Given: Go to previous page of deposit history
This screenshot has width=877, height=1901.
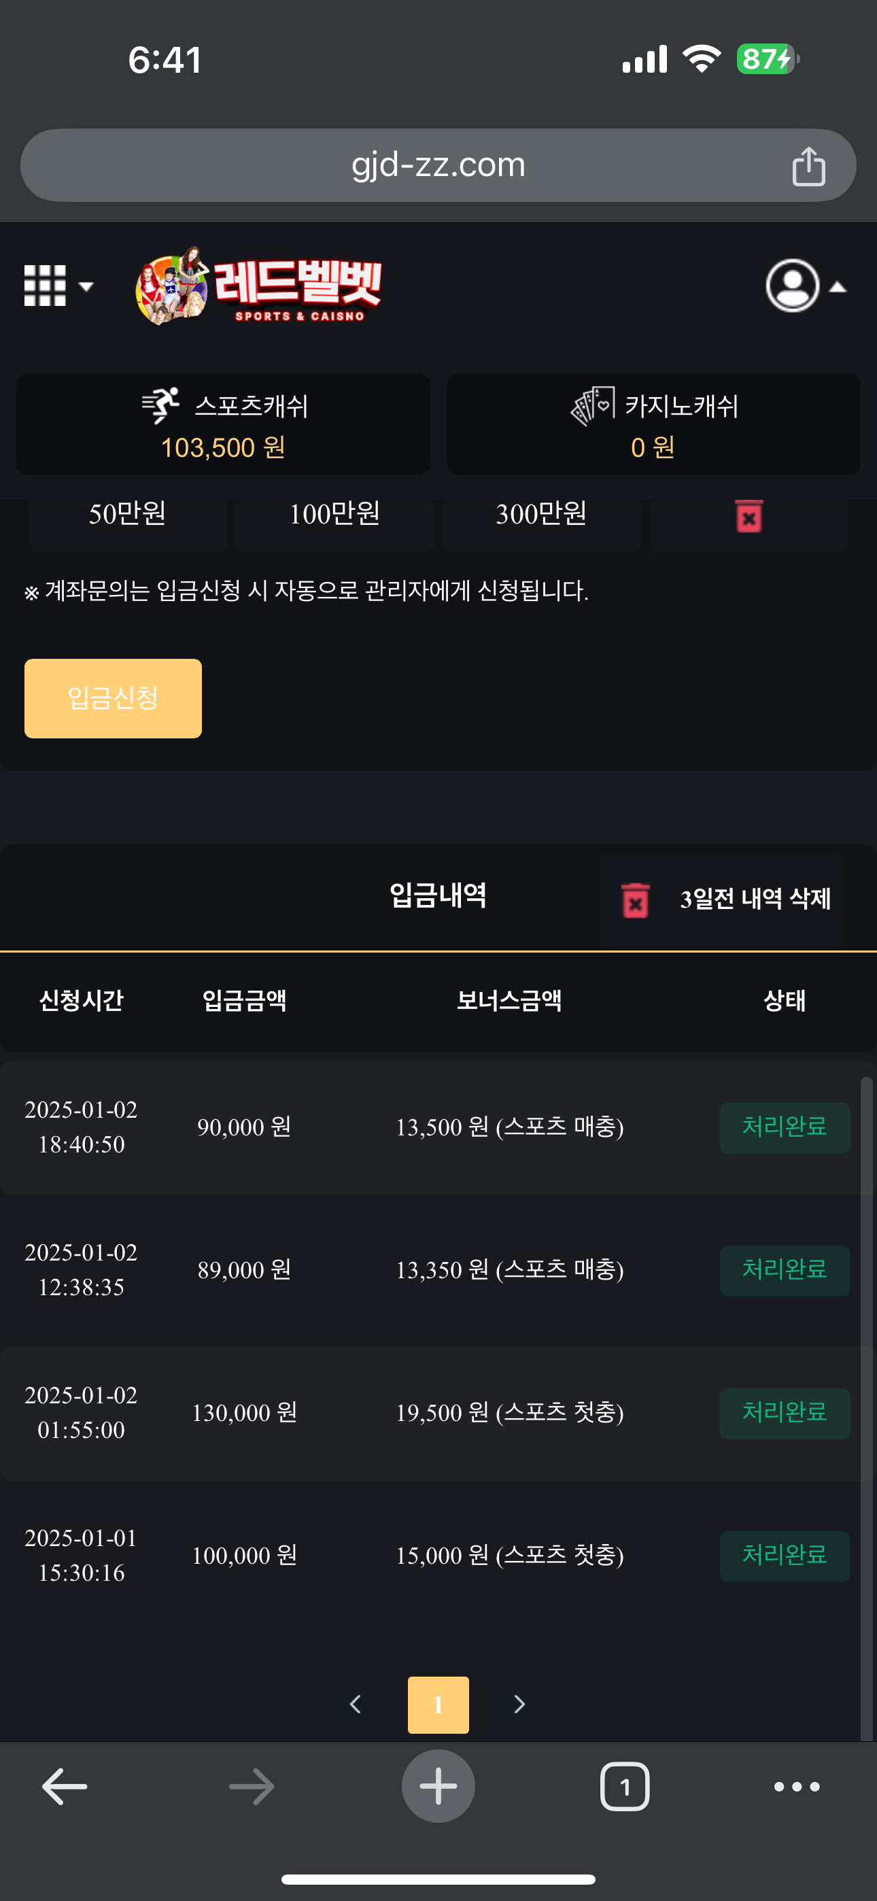Looking at the screenshot, I should pyautogui.click(x=355, y=1704).
